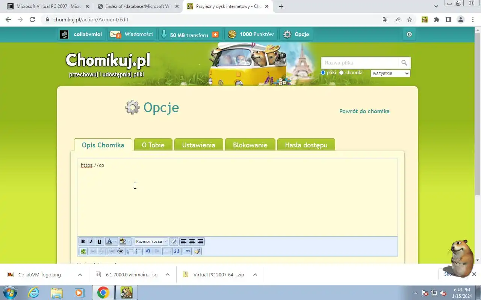Click the translate page icon in address bar

pyautogui.click(x=386, y=19)
